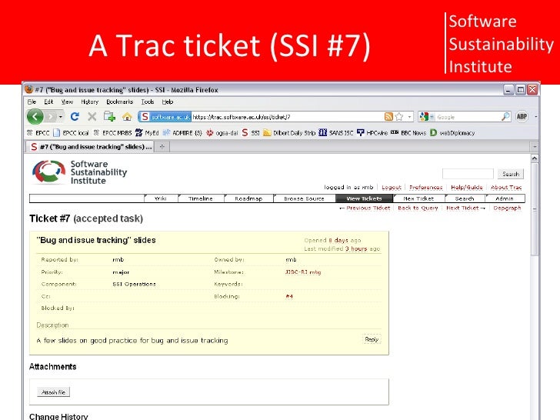Go to the New Ticket navigation tab

pyautogui.click(x=418, y=198)
